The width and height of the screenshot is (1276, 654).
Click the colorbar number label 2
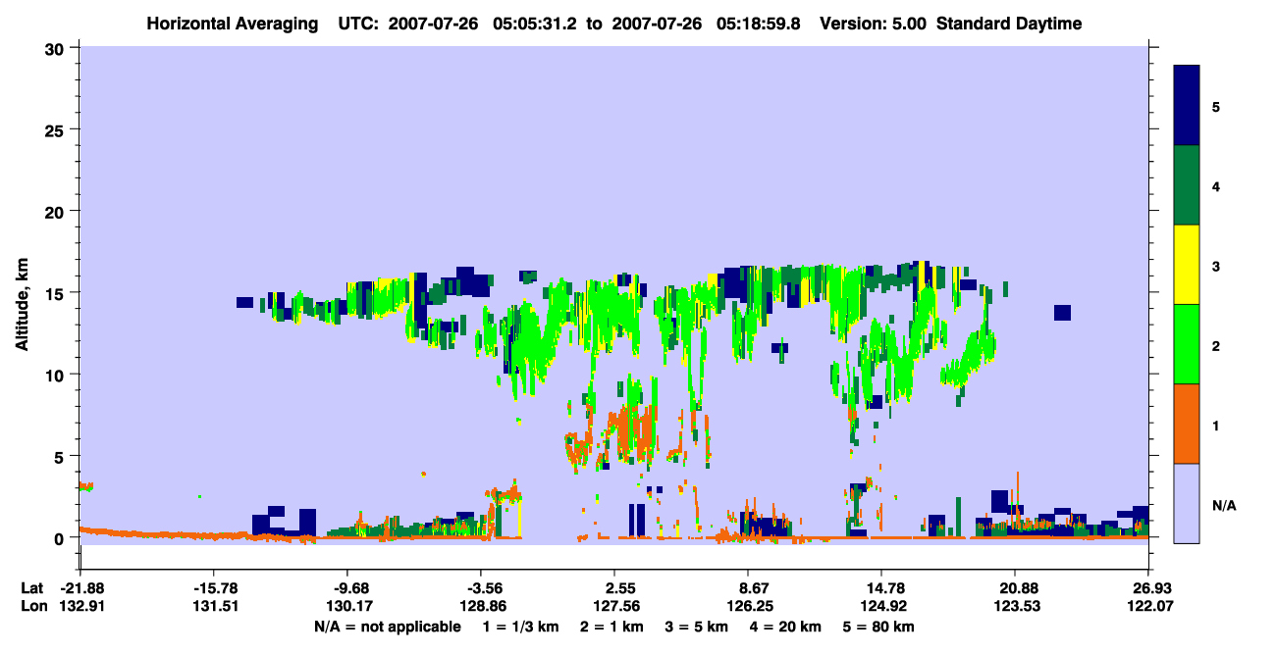(x=1215, y=345)
